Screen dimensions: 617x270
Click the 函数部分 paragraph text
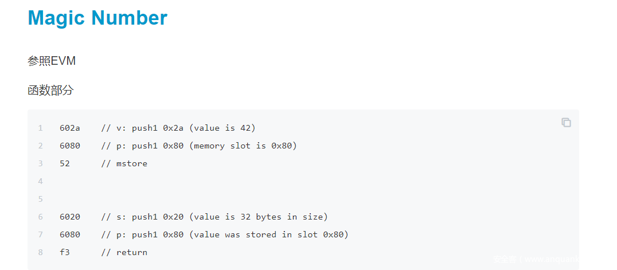[50, 91]
